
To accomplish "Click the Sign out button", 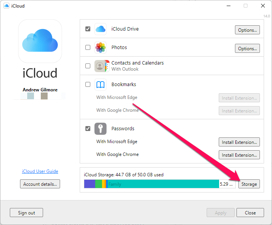I will 26,213.
